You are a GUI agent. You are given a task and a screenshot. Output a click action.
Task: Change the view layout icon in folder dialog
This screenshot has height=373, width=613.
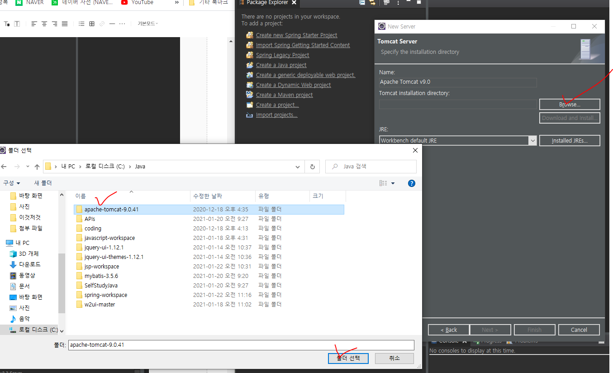(x=383, y=183)
